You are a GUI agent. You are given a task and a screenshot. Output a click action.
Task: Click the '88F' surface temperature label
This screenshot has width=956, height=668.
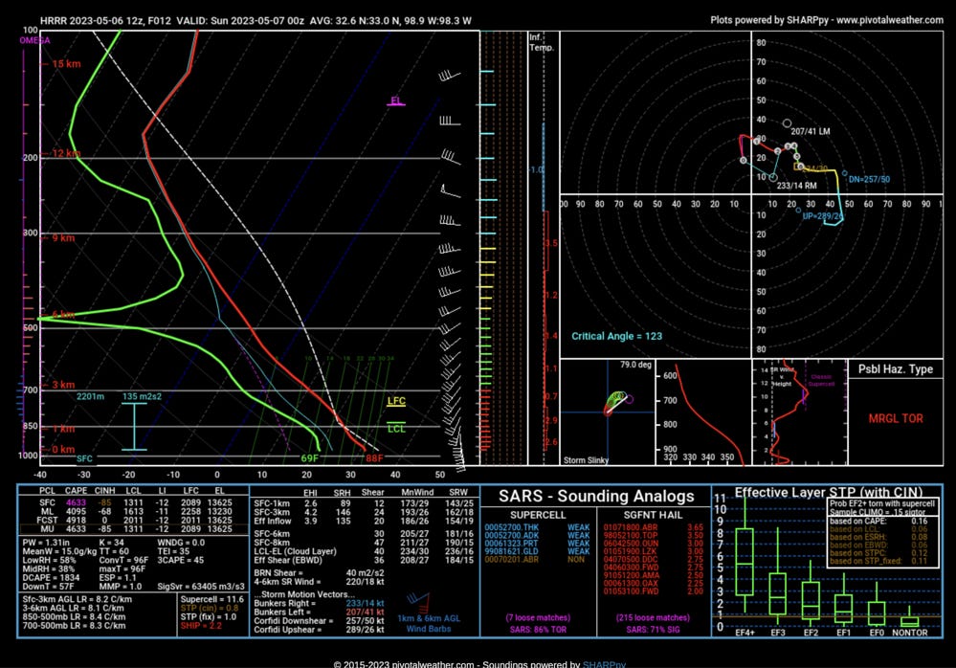[374, 458]
